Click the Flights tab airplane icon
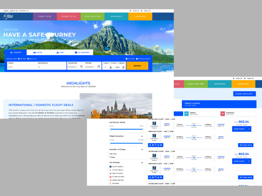The height and width of the screenshot is (196, 262). pos(11,53)
